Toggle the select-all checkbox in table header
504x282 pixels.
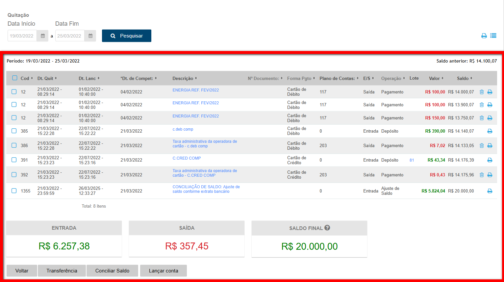click(14, 78)
